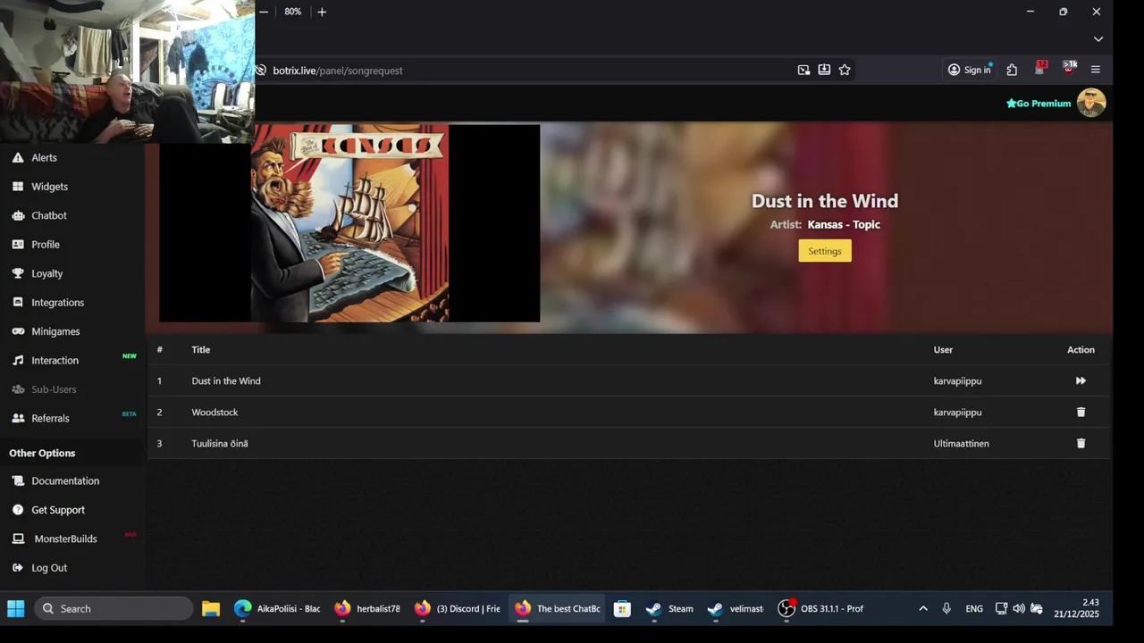Select Chatbot in the sidebar
This screenshot has width=1144, height=643.
tap(49, 215)
